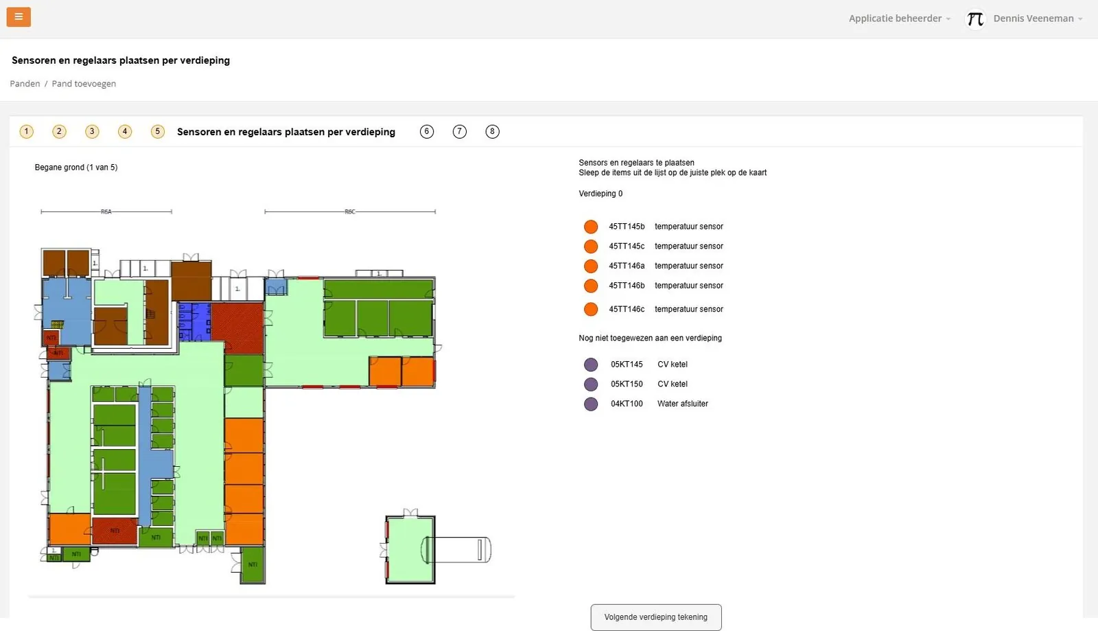The width and height of the screenshot is (1098, 631).
Task: Select the purple dot of 04KT100
Action: pos(591,404)
